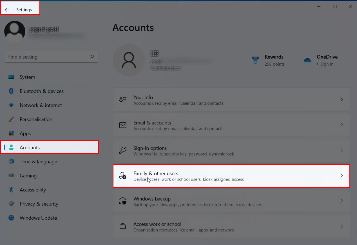The image size is (357, 245).
Task: Click OneDrive Sign In link
Action: click(x=327, y=64)
